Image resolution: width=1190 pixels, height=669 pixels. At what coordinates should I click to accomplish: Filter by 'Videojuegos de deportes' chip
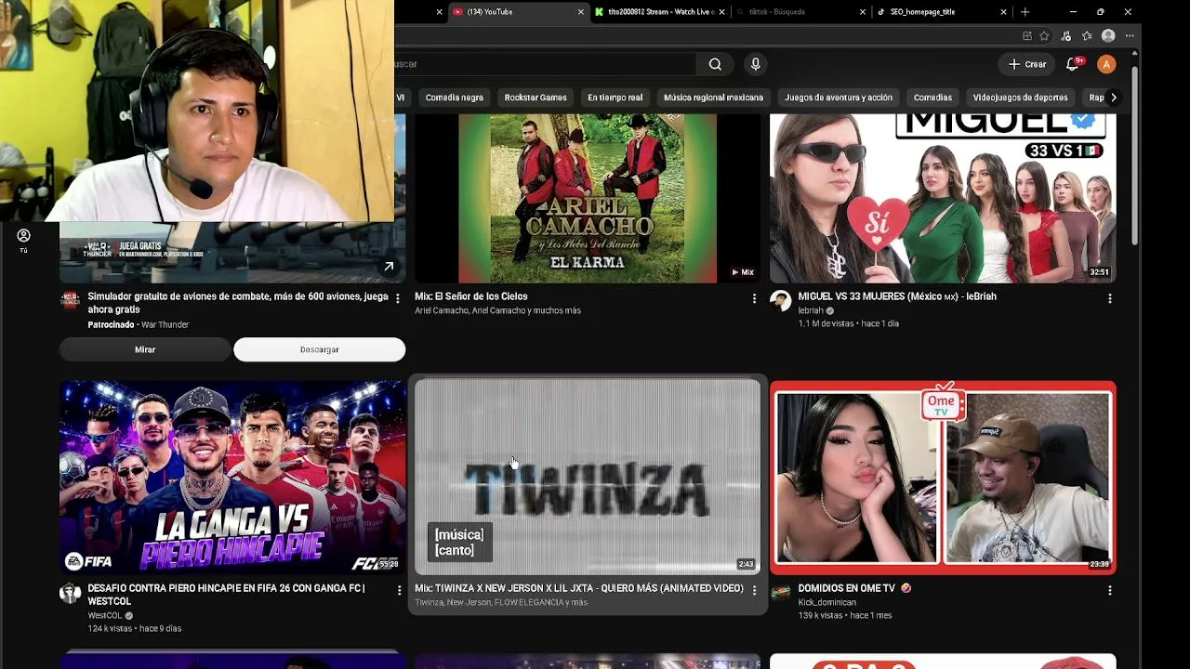pos(1020,98)
